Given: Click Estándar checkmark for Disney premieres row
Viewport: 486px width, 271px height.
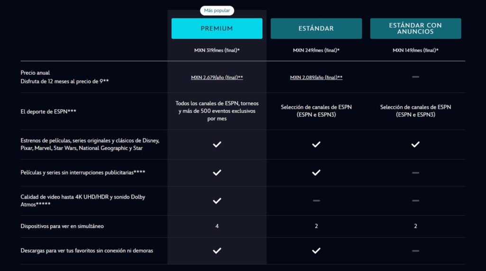Looking at the screenshot, I should tap(316, 144).
